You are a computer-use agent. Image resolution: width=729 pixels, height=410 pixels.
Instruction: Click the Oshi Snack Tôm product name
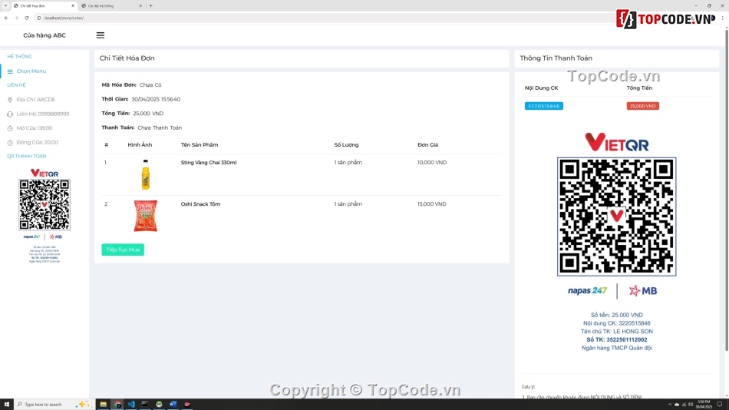click(200, 203)
